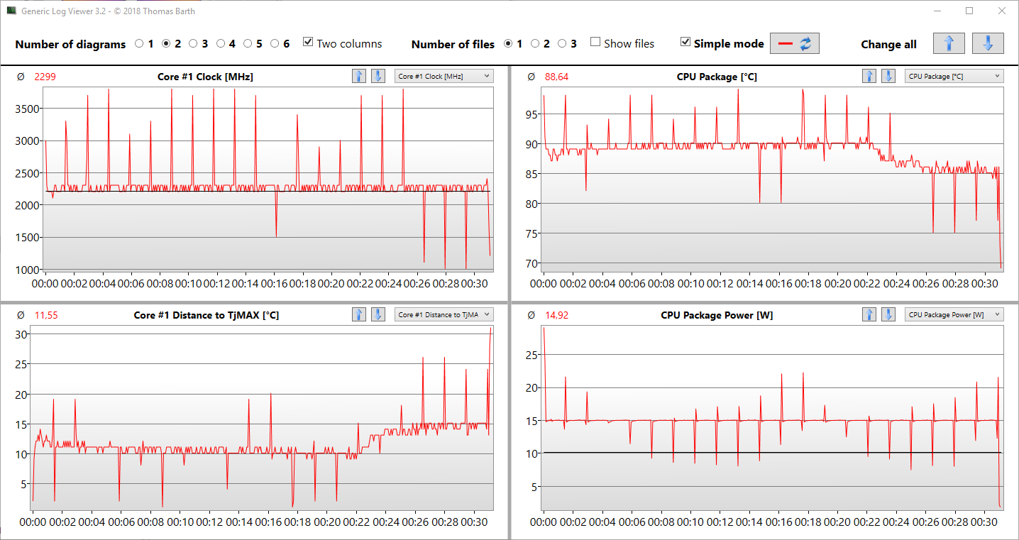
Task: Open the CPU Package [°C] dropdown
Action: [954, 76]
